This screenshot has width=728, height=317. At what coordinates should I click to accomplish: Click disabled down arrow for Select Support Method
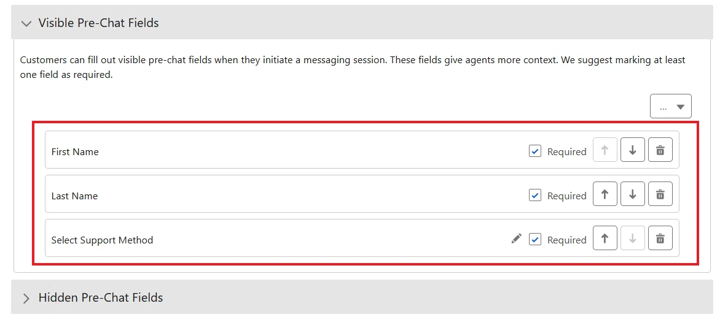(x=632, y=238)
